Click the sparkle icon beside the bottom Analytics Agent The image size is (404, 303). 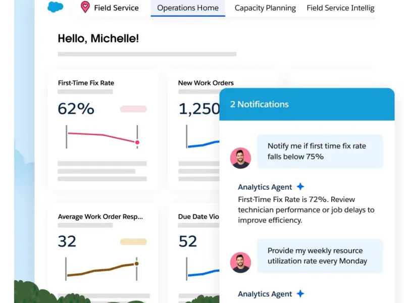300,294
